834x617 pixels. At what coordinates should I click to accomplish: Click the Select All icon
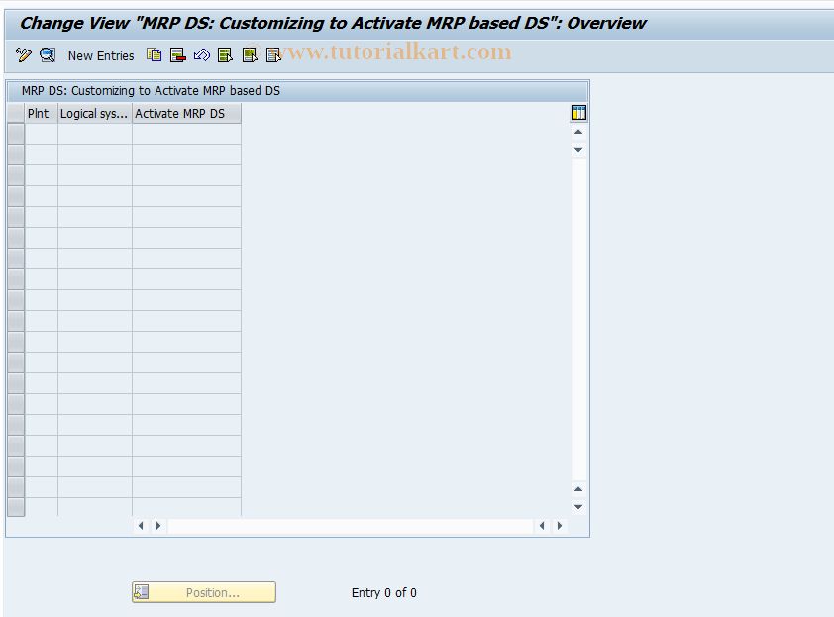pyautogui.click(x=225, y=54)
